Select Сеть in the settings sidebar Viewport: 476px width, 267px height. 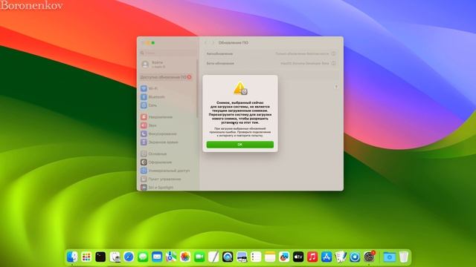click(x=149, y=105)
